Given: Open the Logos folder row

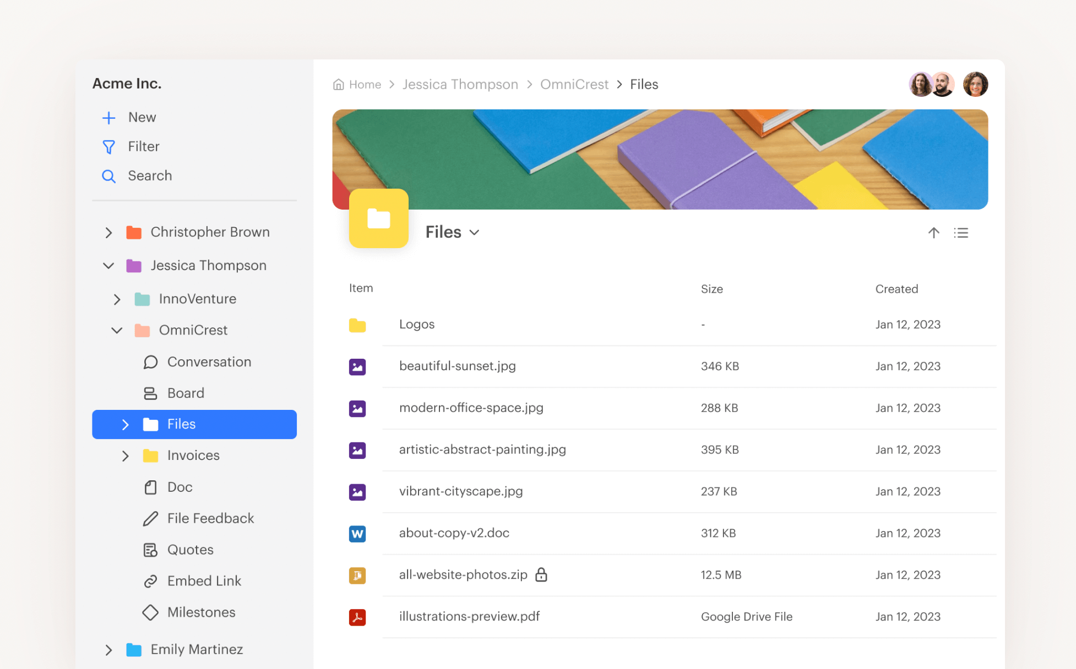Looking at the screenshot, I should [x=416, y=325].
